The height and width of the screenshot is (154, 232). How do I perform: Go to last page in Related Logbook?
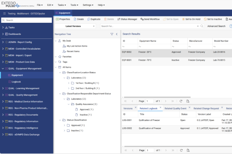(173, 150)
